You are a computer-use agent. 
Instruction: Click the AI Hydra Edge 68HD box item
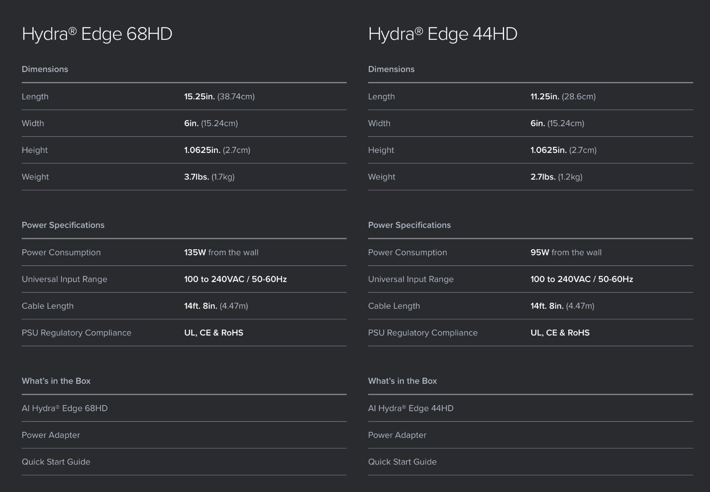tap(65, 408)
